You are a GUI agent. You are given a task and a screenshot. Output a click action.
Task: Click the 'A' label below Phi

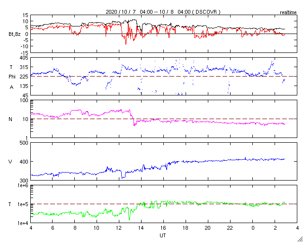[x=11, y=87]
